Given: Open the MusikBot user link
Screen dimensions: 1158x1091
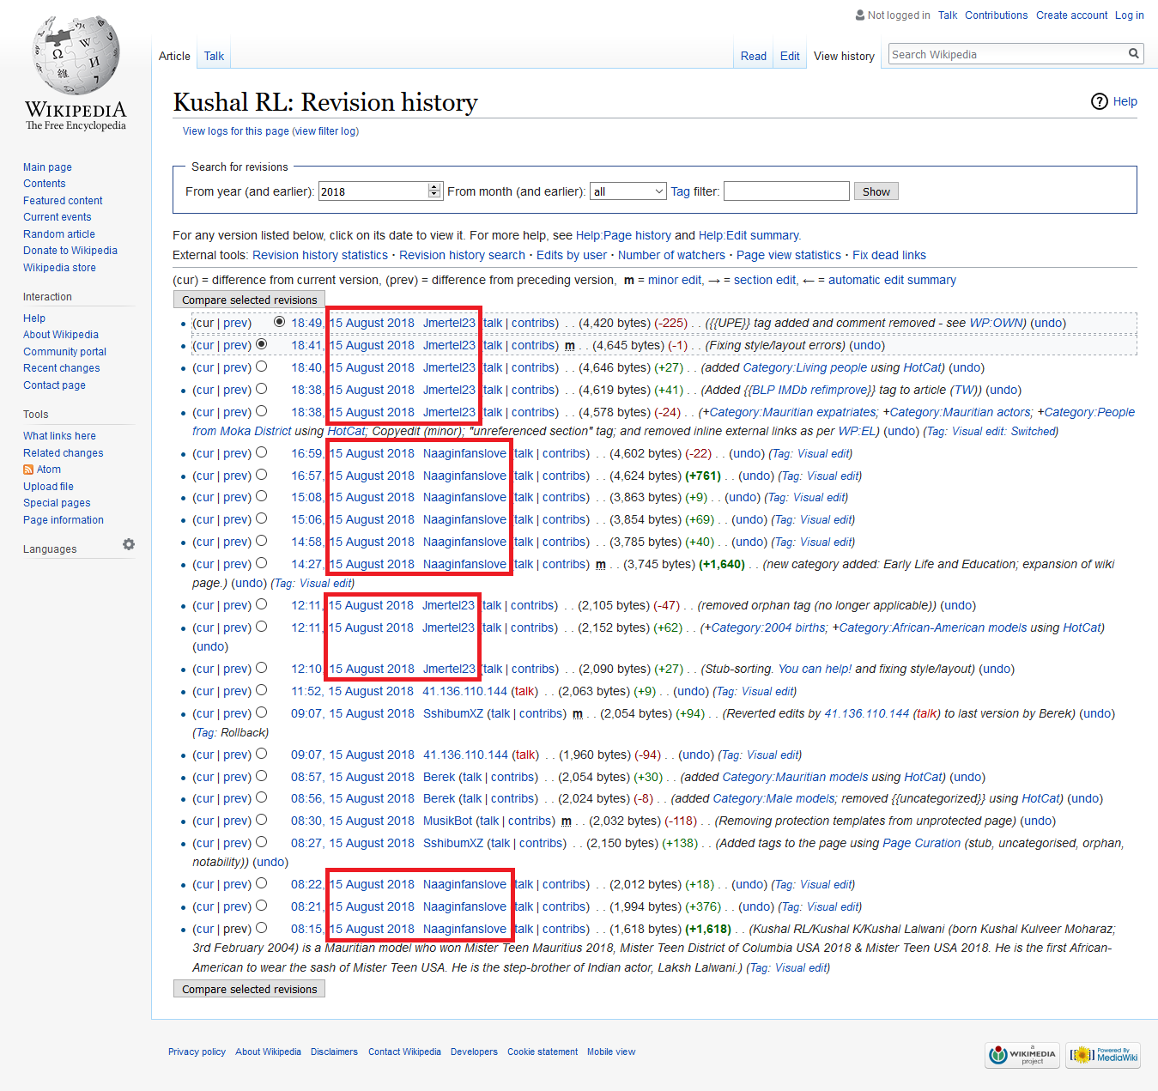Looking at the screenshot, I should [x=447, y=821].
